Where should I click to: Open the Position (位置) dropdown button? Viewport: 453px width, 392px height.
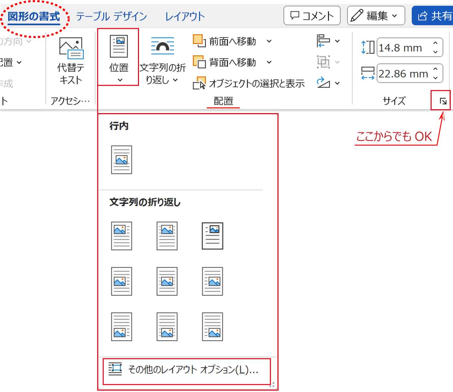pos(119,57)
